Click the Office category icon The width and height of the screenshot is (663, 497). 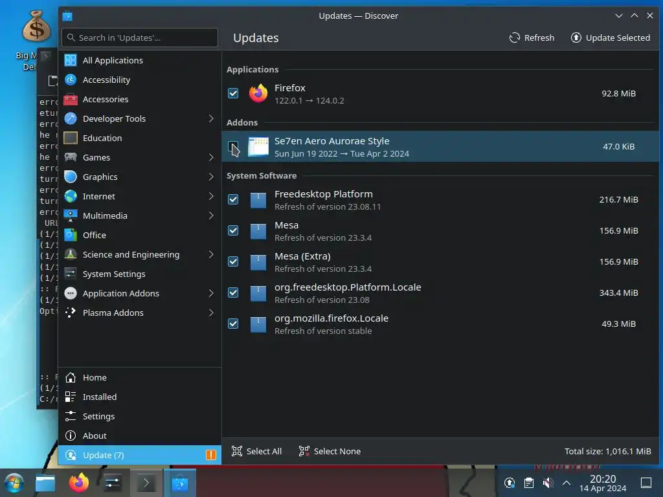coord(71,235)
